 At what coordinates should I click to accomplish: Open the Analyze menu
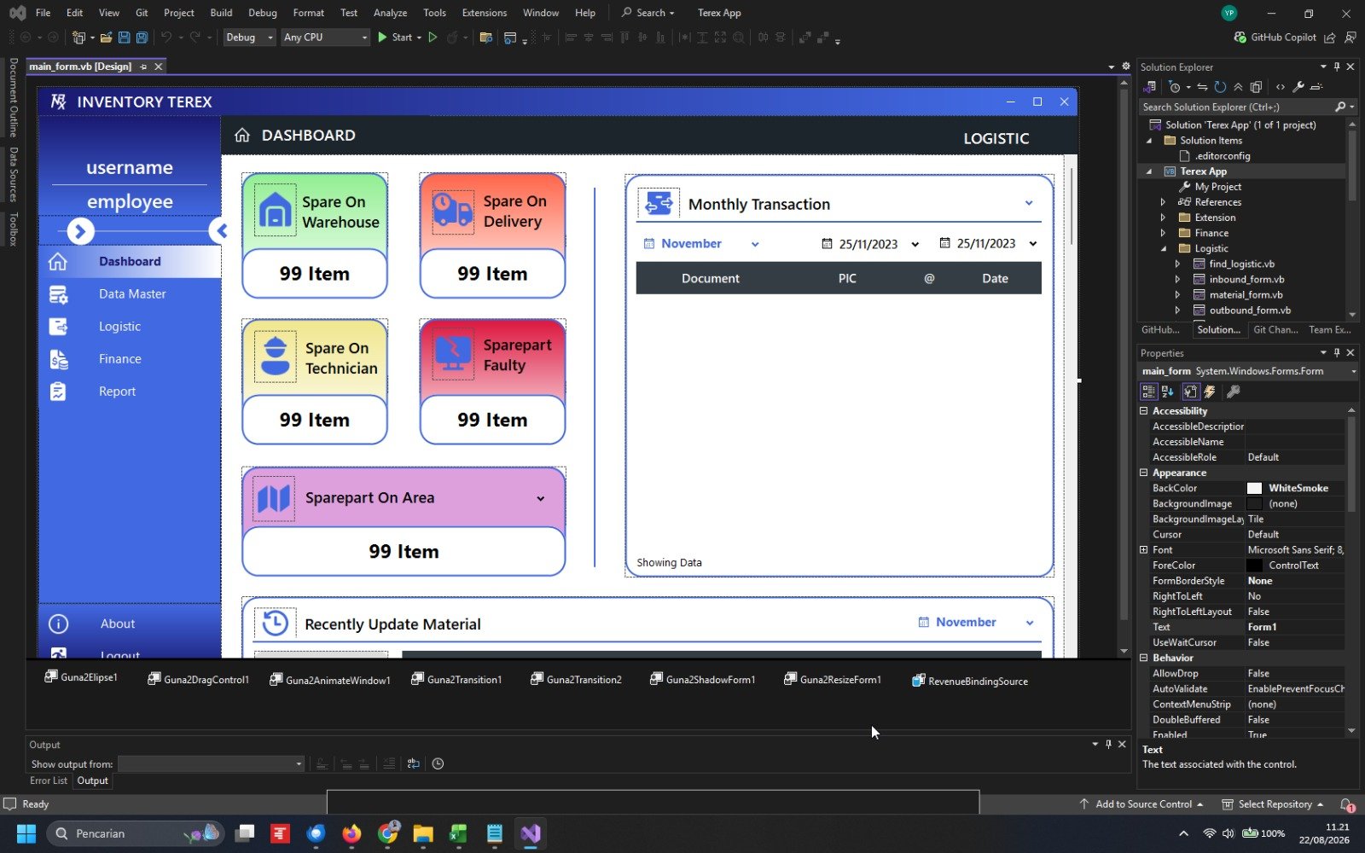coord(390,13)
